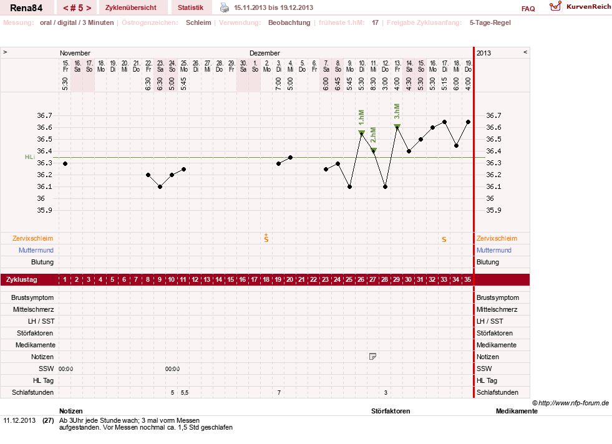
Task: Click oral / digital / 3 Minuten value
Action: [77, 22]
